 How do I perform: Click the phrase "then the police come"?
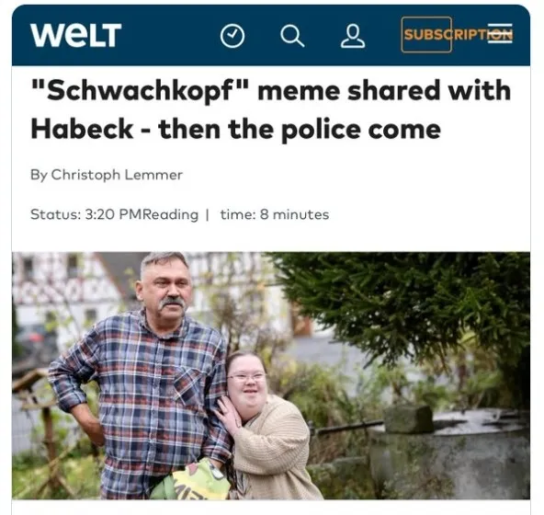click(300, 129)
